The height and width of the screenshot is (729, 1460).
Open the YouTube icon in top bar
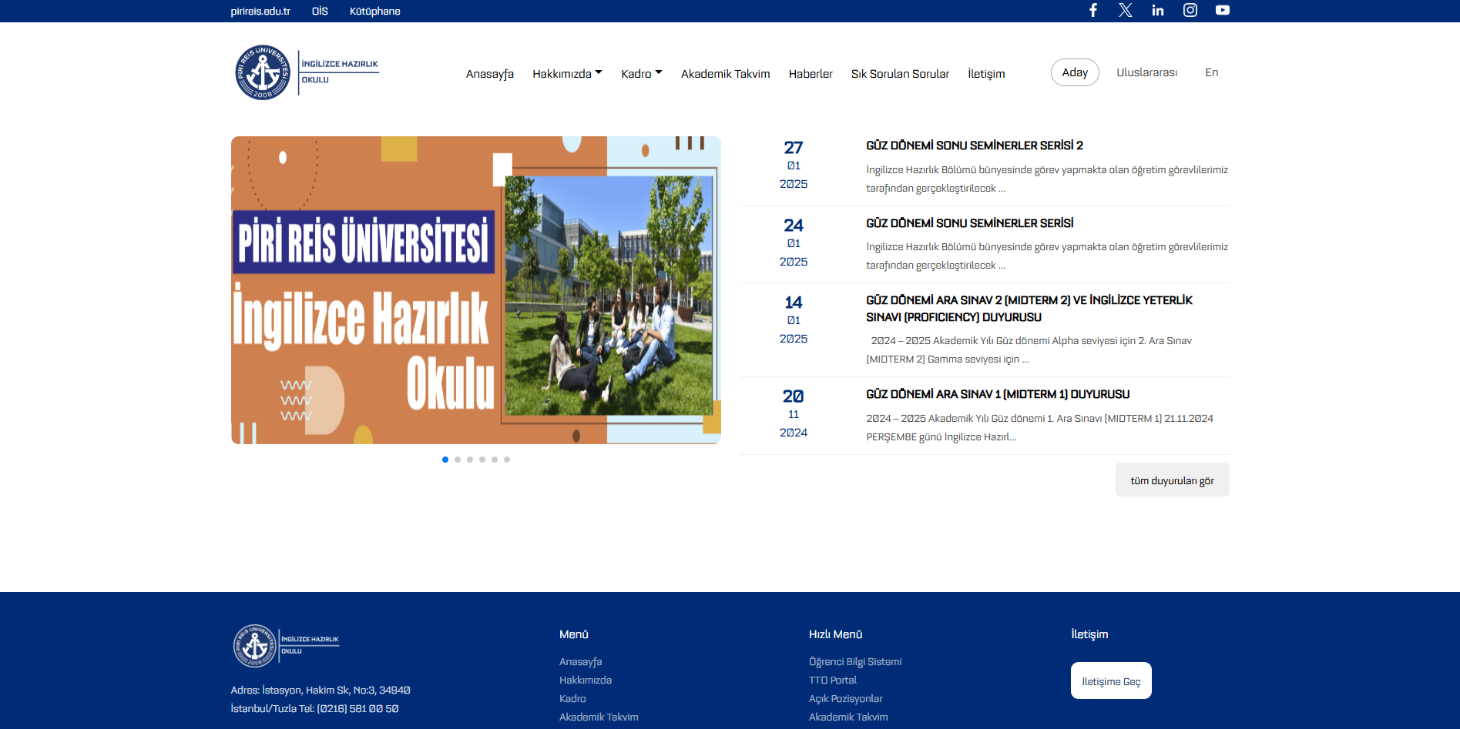coord(1223,10)
